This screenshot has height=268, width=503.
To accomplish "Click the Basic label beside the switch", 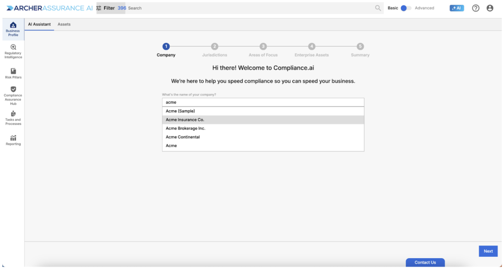I will pos(392,8).
